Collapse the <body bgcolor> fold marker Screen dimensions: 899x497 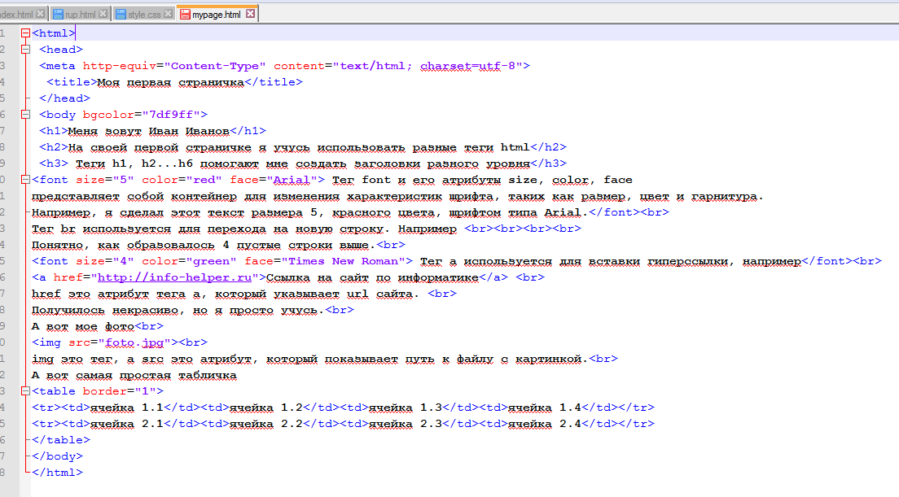(x=25, y=115)
